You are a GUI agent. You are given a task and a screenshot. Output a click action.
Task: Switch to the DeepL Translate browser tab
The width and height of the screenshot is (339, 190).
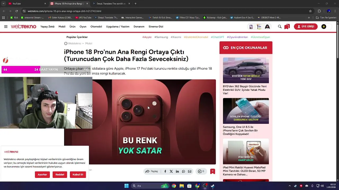tap(111, 4)
